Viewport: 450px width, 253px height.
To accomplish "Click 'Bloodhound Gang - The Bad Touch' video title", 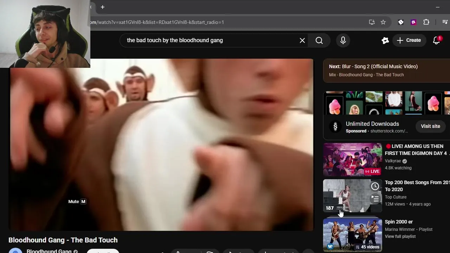I will [63, 240].
